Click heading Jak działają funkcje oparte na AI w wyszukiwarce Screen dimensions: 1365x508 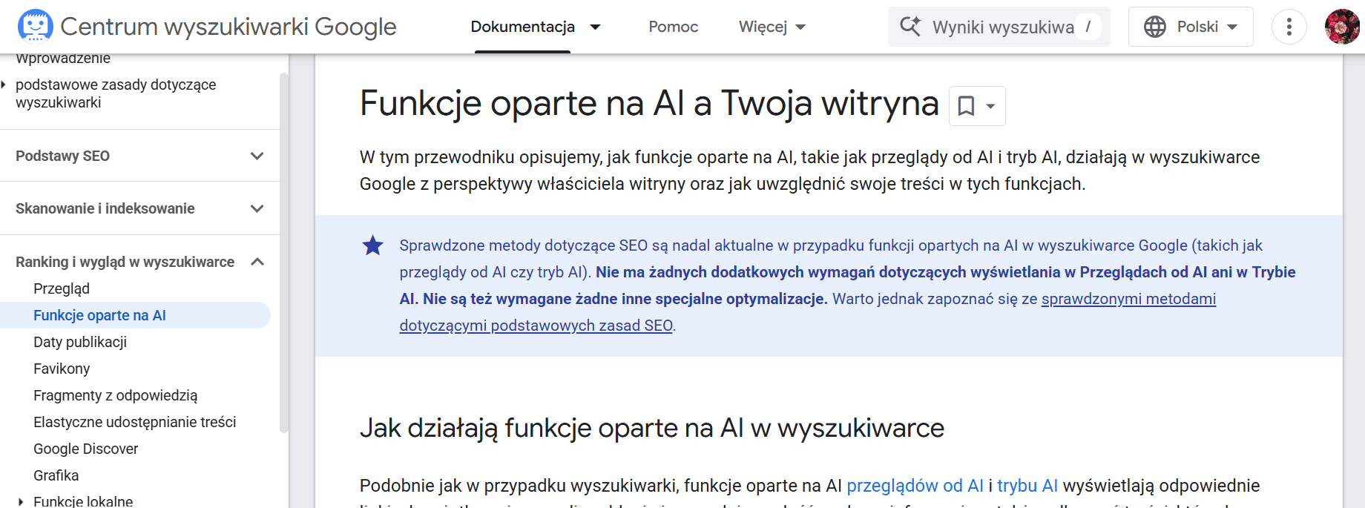tap(651, 428)
